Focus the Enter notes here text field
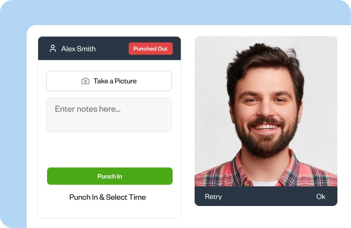 tap(109, 115)
